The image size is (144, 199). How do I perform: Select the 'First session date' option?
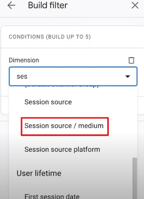pos(52,196)
